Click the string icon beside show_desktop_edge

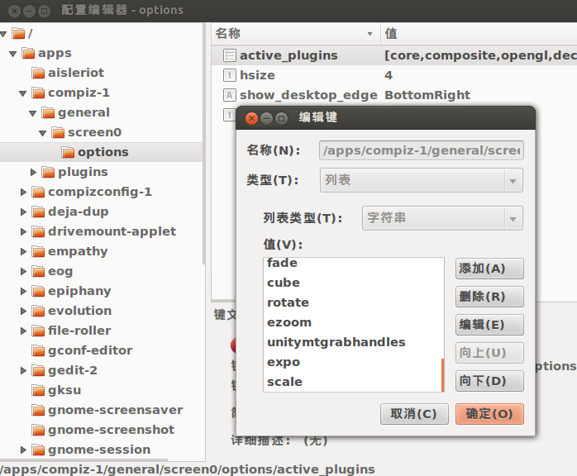[x=229, y=95]
